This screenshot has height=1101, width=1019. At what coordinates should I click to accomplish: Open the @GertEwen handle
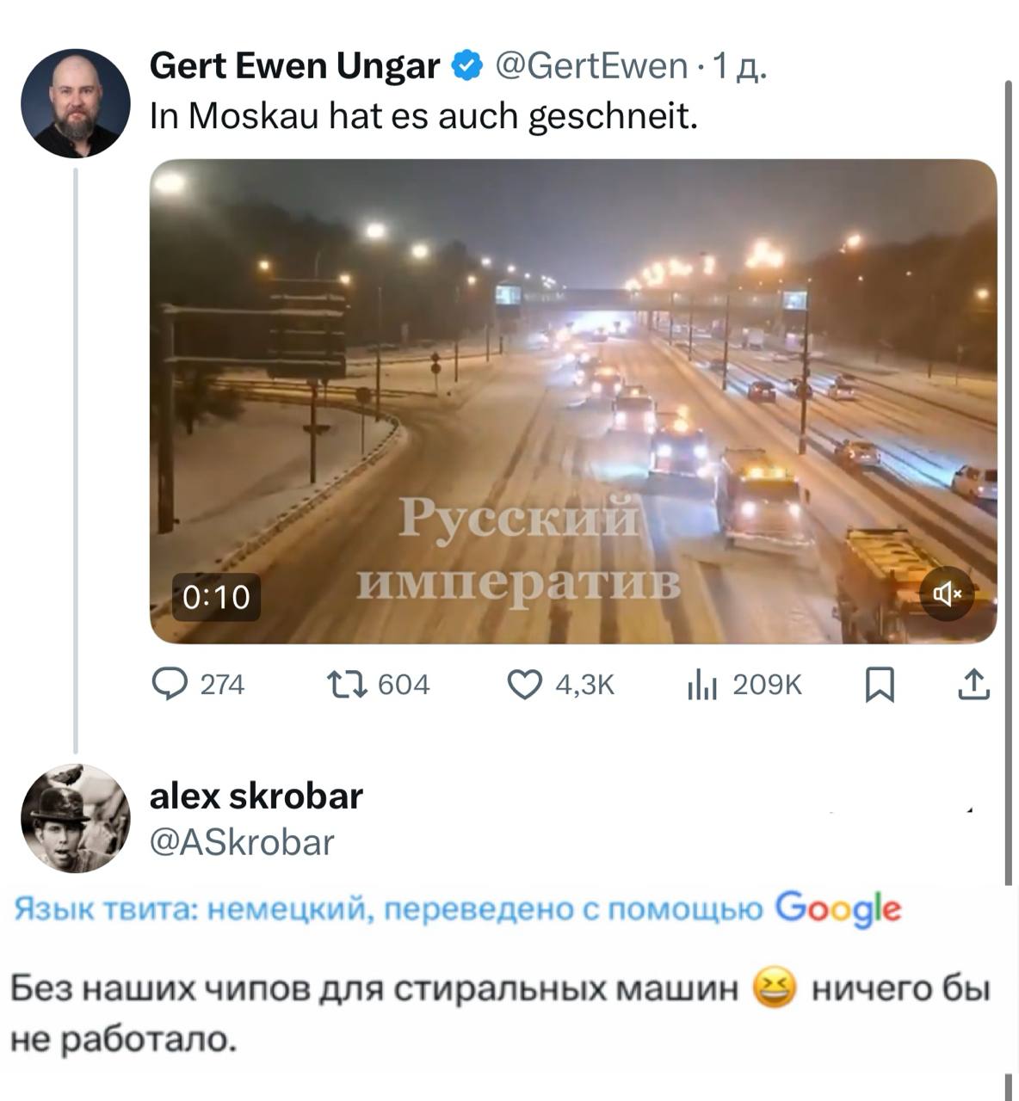tap(590, 66)
